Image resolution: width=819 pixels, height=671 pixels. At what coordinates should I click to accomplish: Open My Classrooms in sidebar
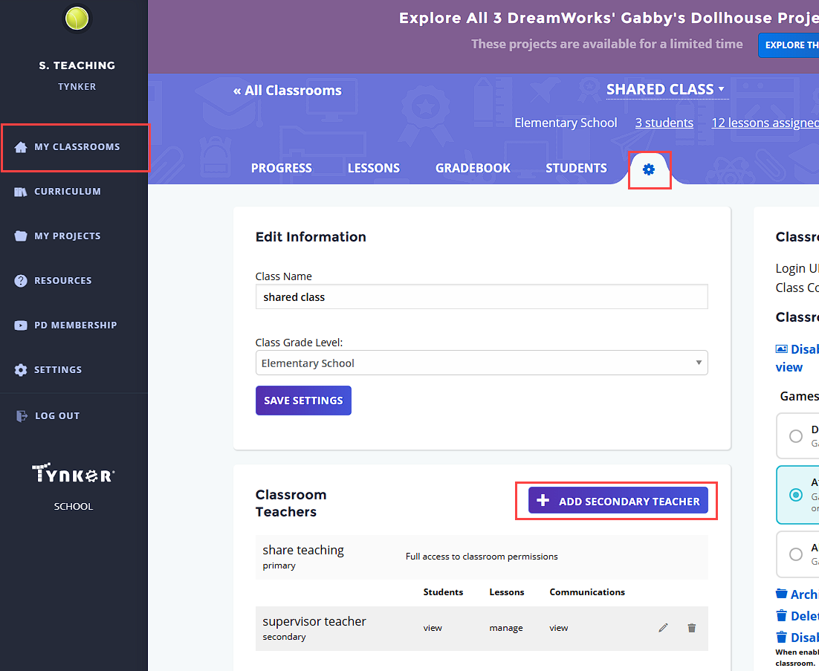pyautogui.click(x=76, y=147)
